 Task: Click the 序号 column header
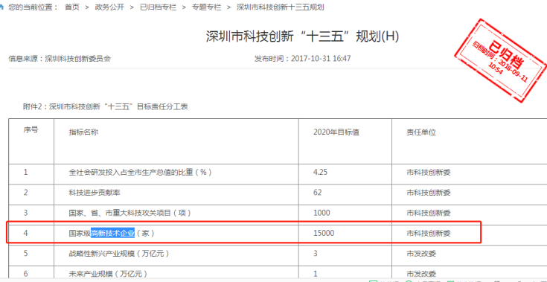coord(31,130)
